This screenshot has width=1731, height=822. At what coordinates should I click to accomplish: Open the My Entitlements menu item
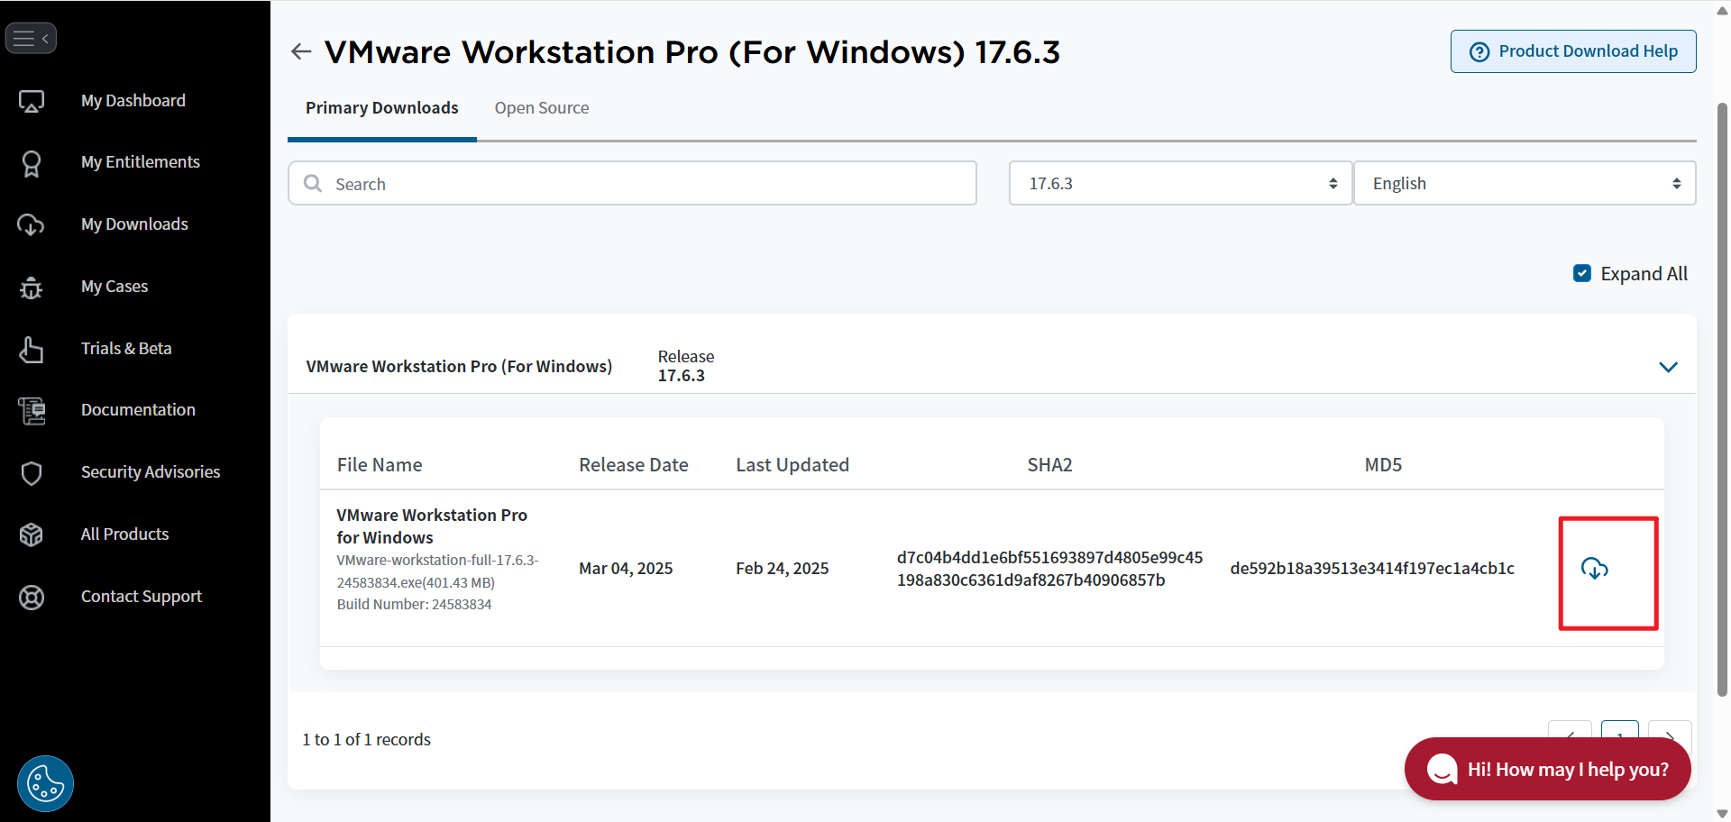point(141,162)
